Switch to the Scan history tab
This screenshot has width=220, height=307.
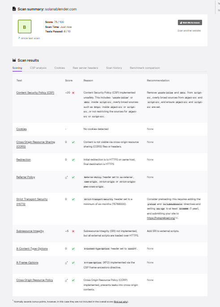(114, 68)
